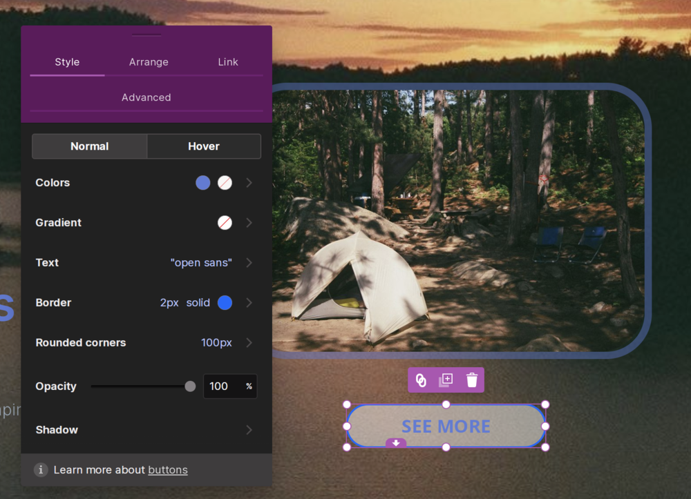Click the info icon beside Learn more
This screenshot has height=499, width=691.
click(x=41, y=469)
